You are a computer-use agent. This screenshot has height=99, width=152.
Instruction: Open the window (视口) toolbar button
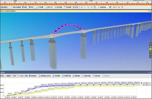(31, 7)
